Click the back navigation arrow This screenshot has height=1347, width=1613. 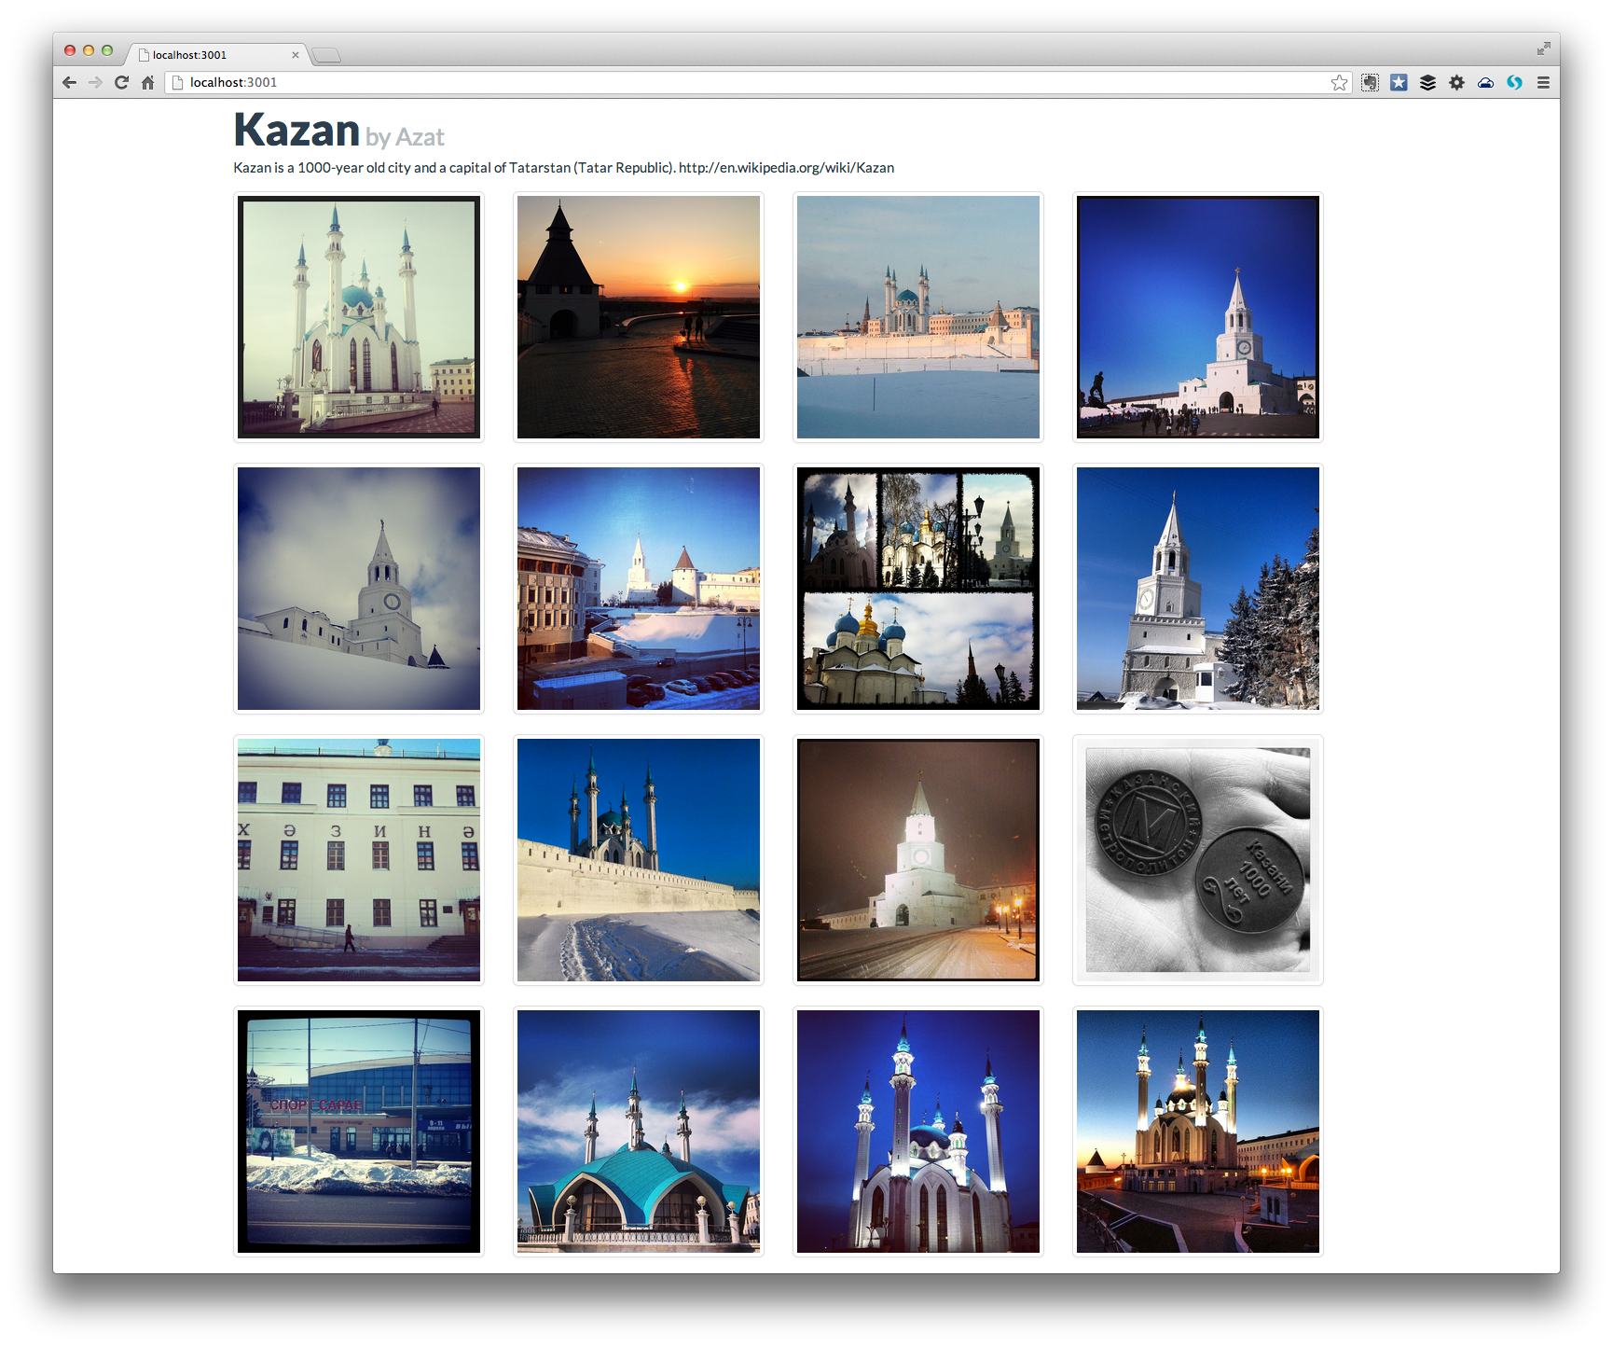[70, 82]
